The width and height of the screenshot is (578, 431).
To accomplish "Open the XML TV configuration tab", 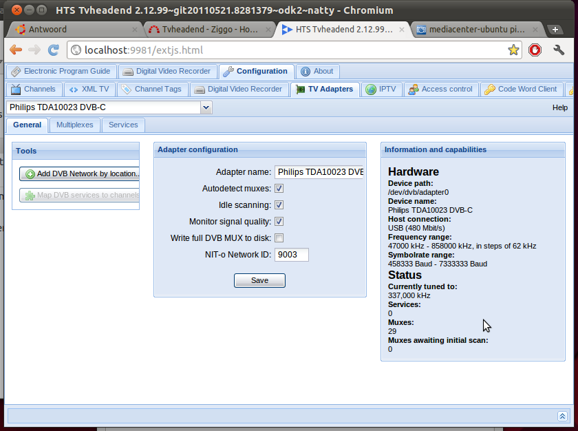I will coord(89,90).
